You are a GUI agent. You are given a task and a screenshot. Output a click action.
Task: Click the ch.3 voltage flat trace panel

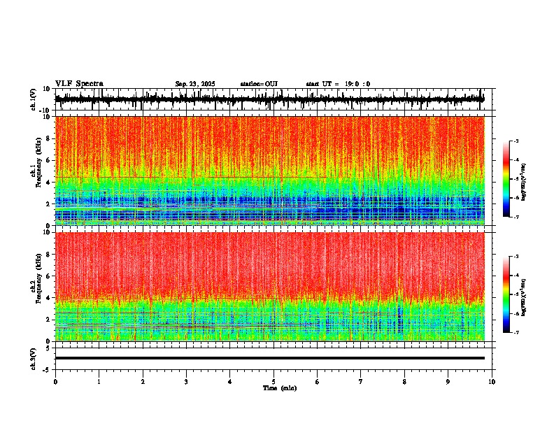pos(274,359)
